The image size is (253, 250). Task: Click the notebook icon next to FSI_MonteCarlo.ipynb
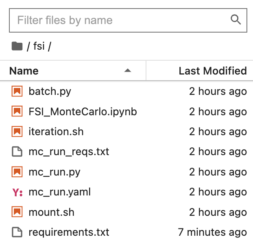[17, 112]
